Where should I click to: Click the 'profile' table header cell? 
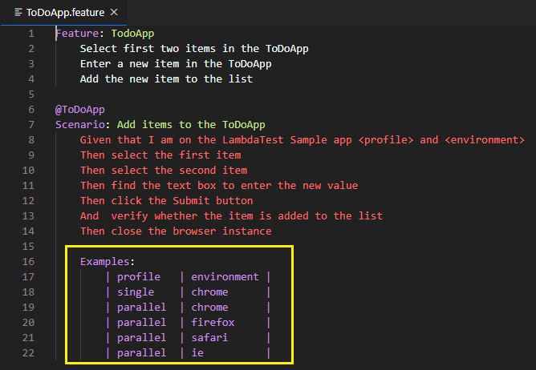click(x=139, y=277)
